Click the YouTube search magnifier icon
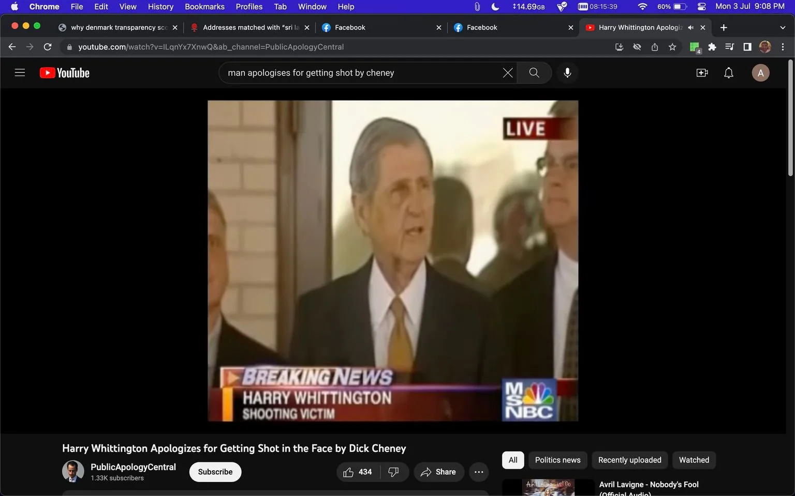795x496 pixels. [534, 72]
